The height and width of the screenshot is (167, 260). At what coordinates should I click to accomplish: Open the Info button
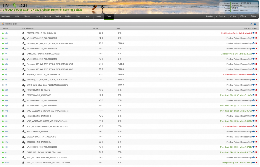[244, 16]
